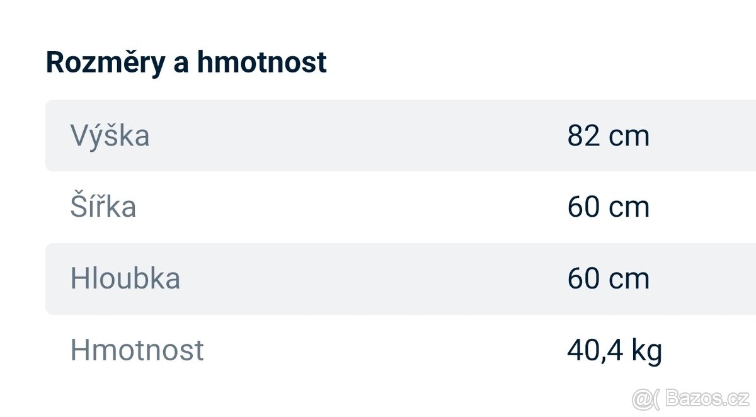This screenshot has height=417, width=756.
Task: Select the Výška row label
Action: (x=110, y=135)
